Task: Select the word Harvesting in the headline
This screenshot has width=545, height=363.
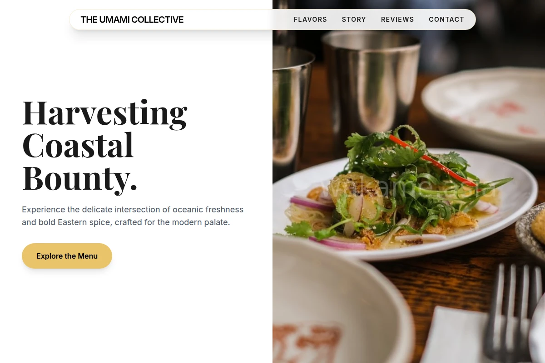Action: point(105,113)
